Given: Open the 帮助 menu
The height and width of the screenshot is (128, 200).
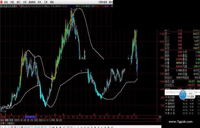Looking at the screenshot, I should [x=52, y=2].
